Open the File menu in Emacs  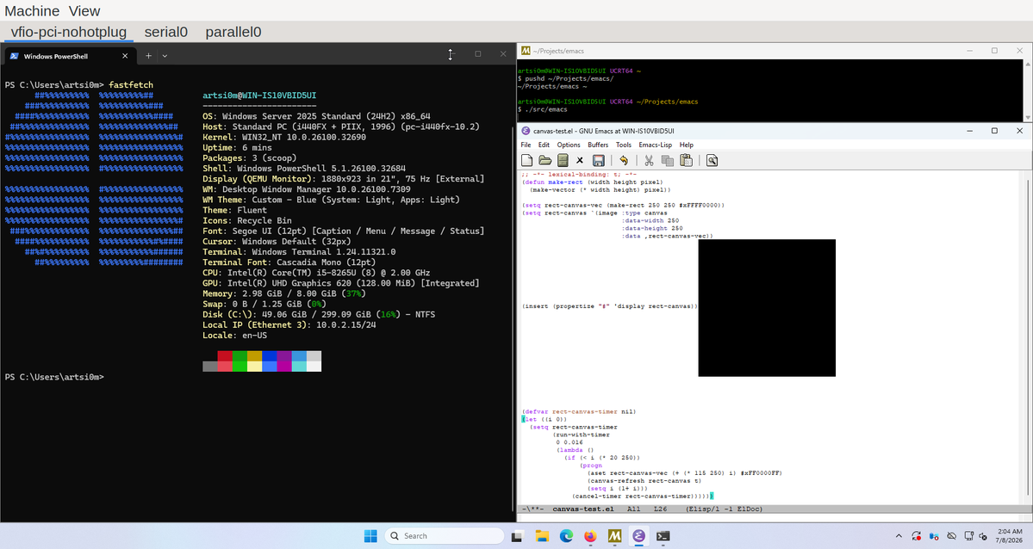coord(526,145)
